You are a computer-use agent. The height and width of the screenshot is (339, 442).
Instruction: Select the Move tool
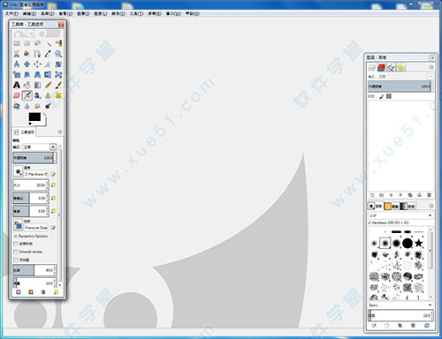[27, 64]
